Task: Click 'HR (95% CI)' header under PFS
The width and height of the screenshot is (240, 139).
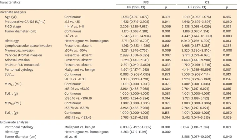Action: point(136,7)
